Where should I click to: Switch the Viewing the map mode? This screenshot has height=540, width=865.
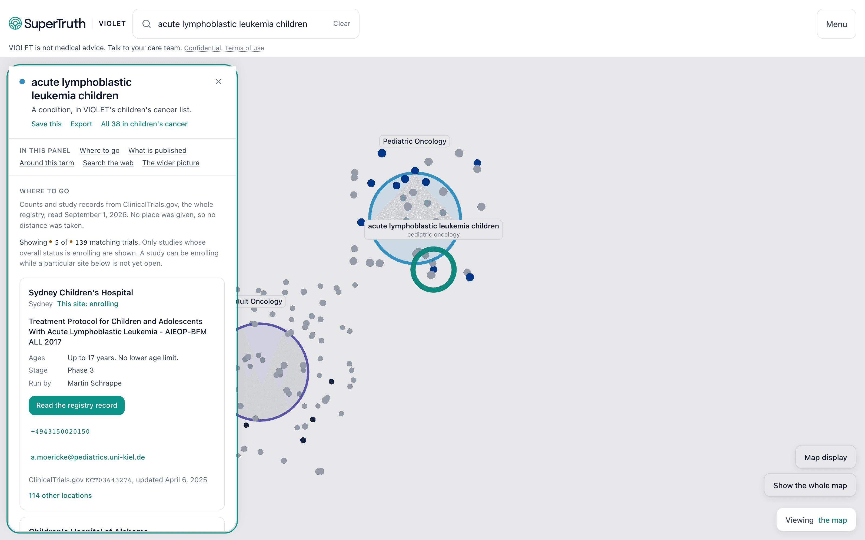(816, 520)
